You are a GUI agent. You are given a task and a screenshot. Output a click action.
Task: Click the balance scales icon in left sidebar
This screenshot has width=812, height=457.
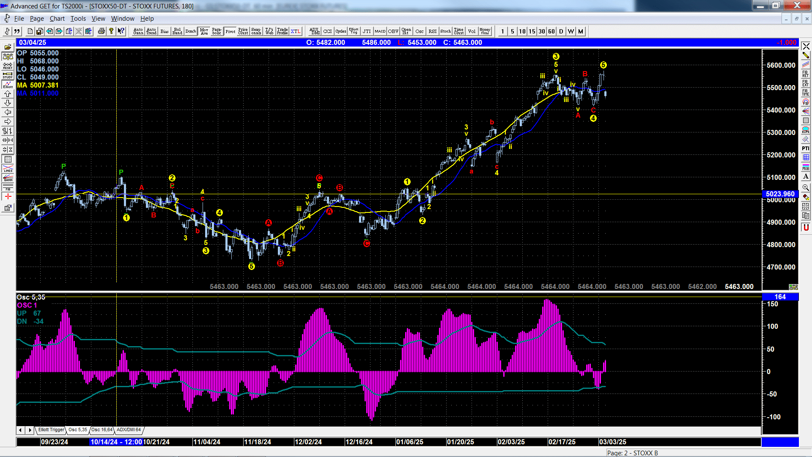click(x=8, y=57)
